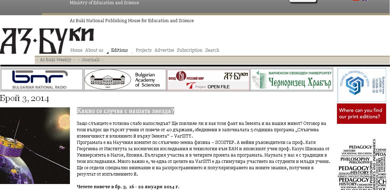Open the Bulgarian National Radio banner
Viewport: 390px width, 190px height.
(x=42, y=80)
